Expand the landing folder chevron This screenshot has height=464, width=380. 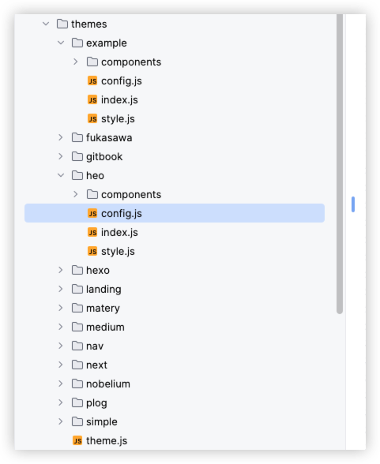[61, 289]
